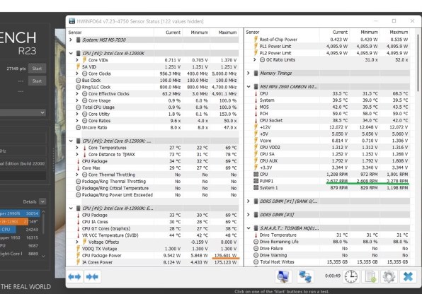The width and height of the screenshot is (422, 294).
Task: Expand the System: MSI MS-7D30 sensor group
Action: 71,40
